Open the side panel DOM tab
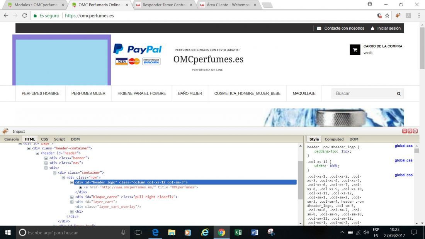The width and height of the screenshot is (425, 239). coord(354,139)
